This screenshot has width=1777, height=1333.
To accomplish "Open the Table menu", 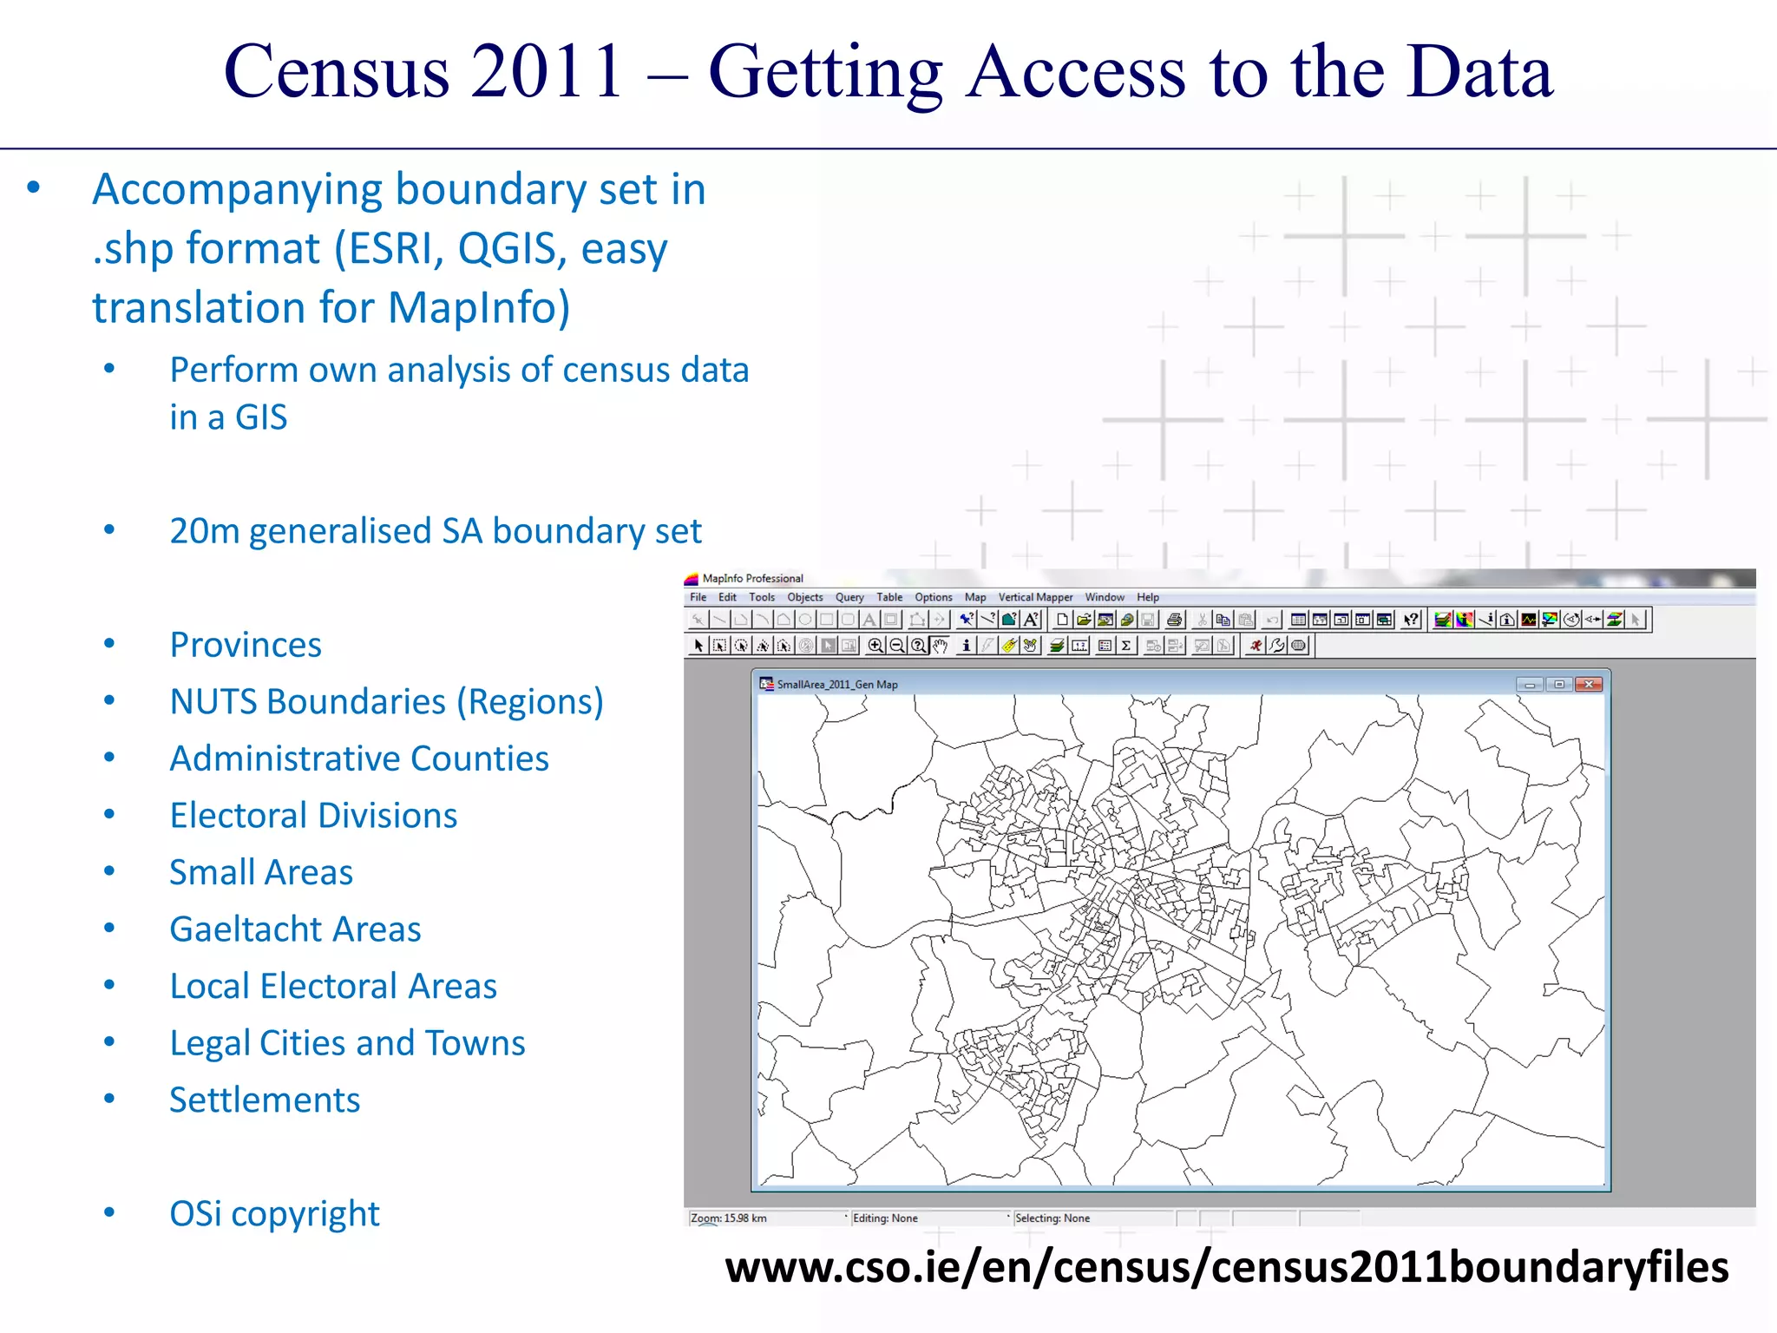I will (888, 597).
